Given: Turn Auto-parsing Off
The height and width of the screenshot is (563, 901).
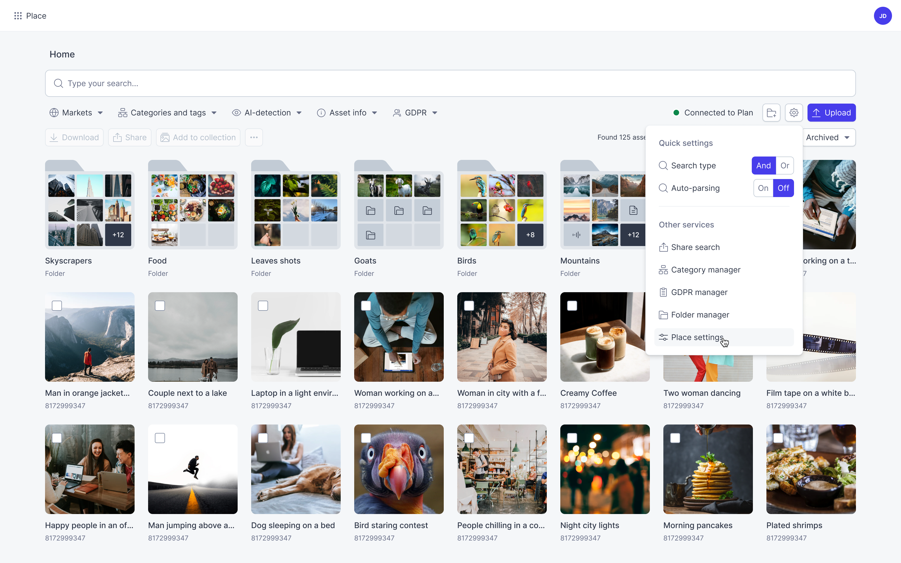Looking at the screenshot, I should (x=783, y=188).
